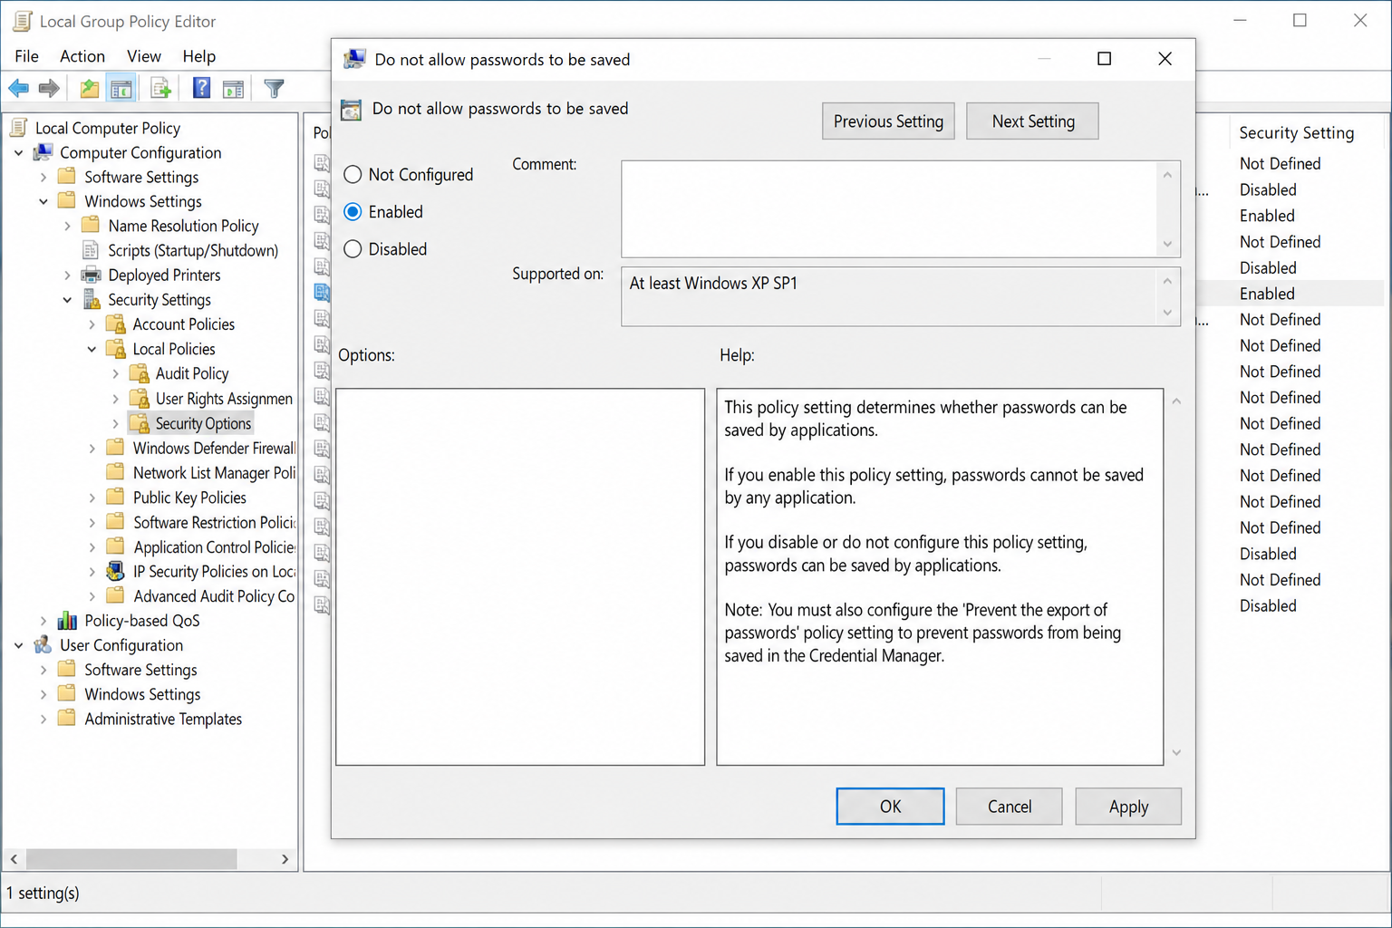Click Help text scroll down arrow
The width and height of the screenshot is (1392, 928).
[x=1176, y=753]
